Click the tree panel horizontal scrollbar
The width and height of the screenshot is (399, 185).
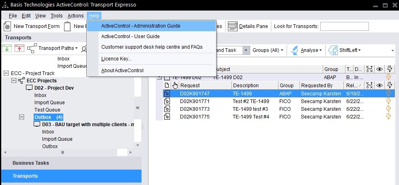[63, 152]
